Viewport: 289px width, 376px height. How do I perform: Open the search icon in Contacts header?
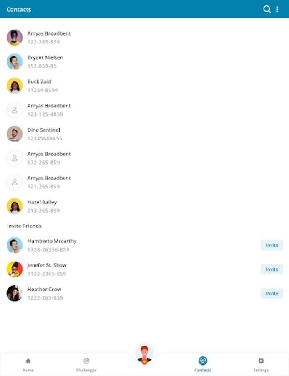(x=267, y=9)
